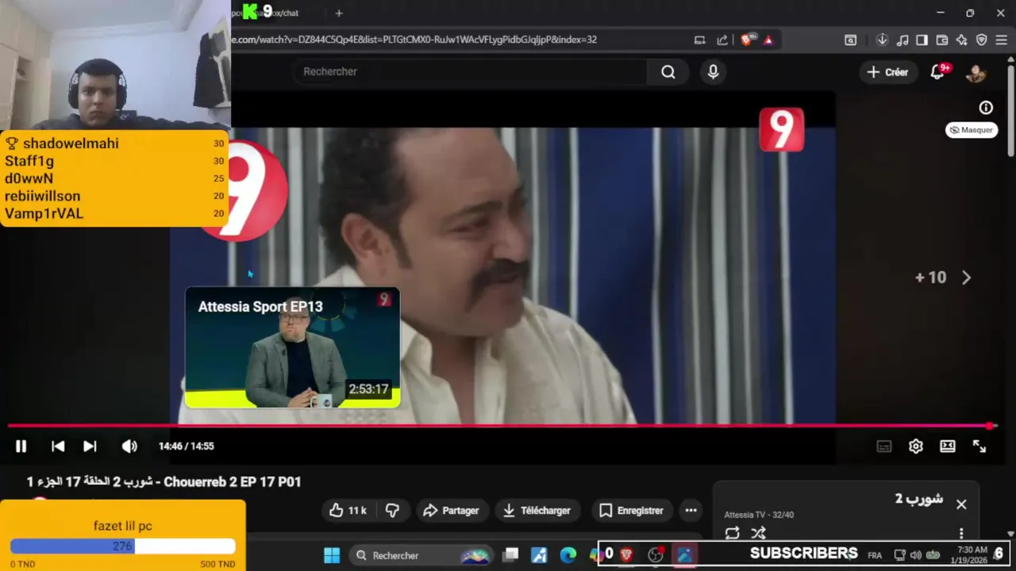Submit search with magnifier button
1016x571 pixels.
click(668, 72)
